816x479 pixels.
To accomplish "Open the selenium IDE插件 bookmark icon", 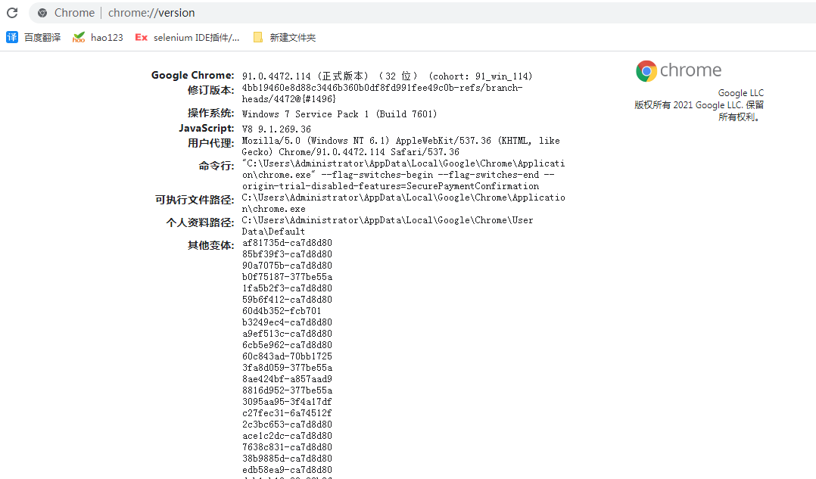I will (141, 37).
